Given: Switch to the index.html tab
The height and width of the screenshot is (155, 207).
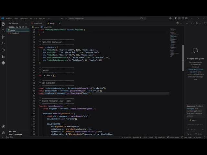Looking at the screenshot, I should (38, 23).
